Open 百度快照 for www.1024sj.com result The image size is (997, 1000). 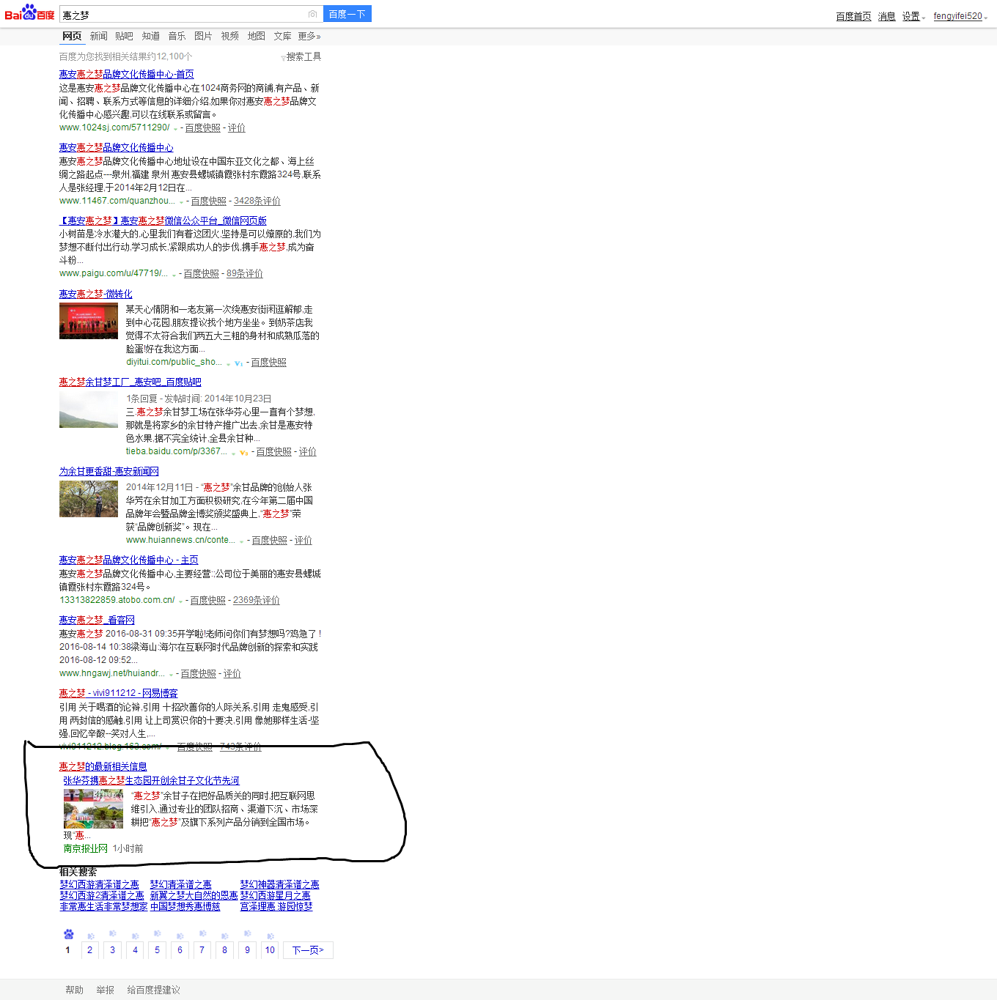pos(203,127)
